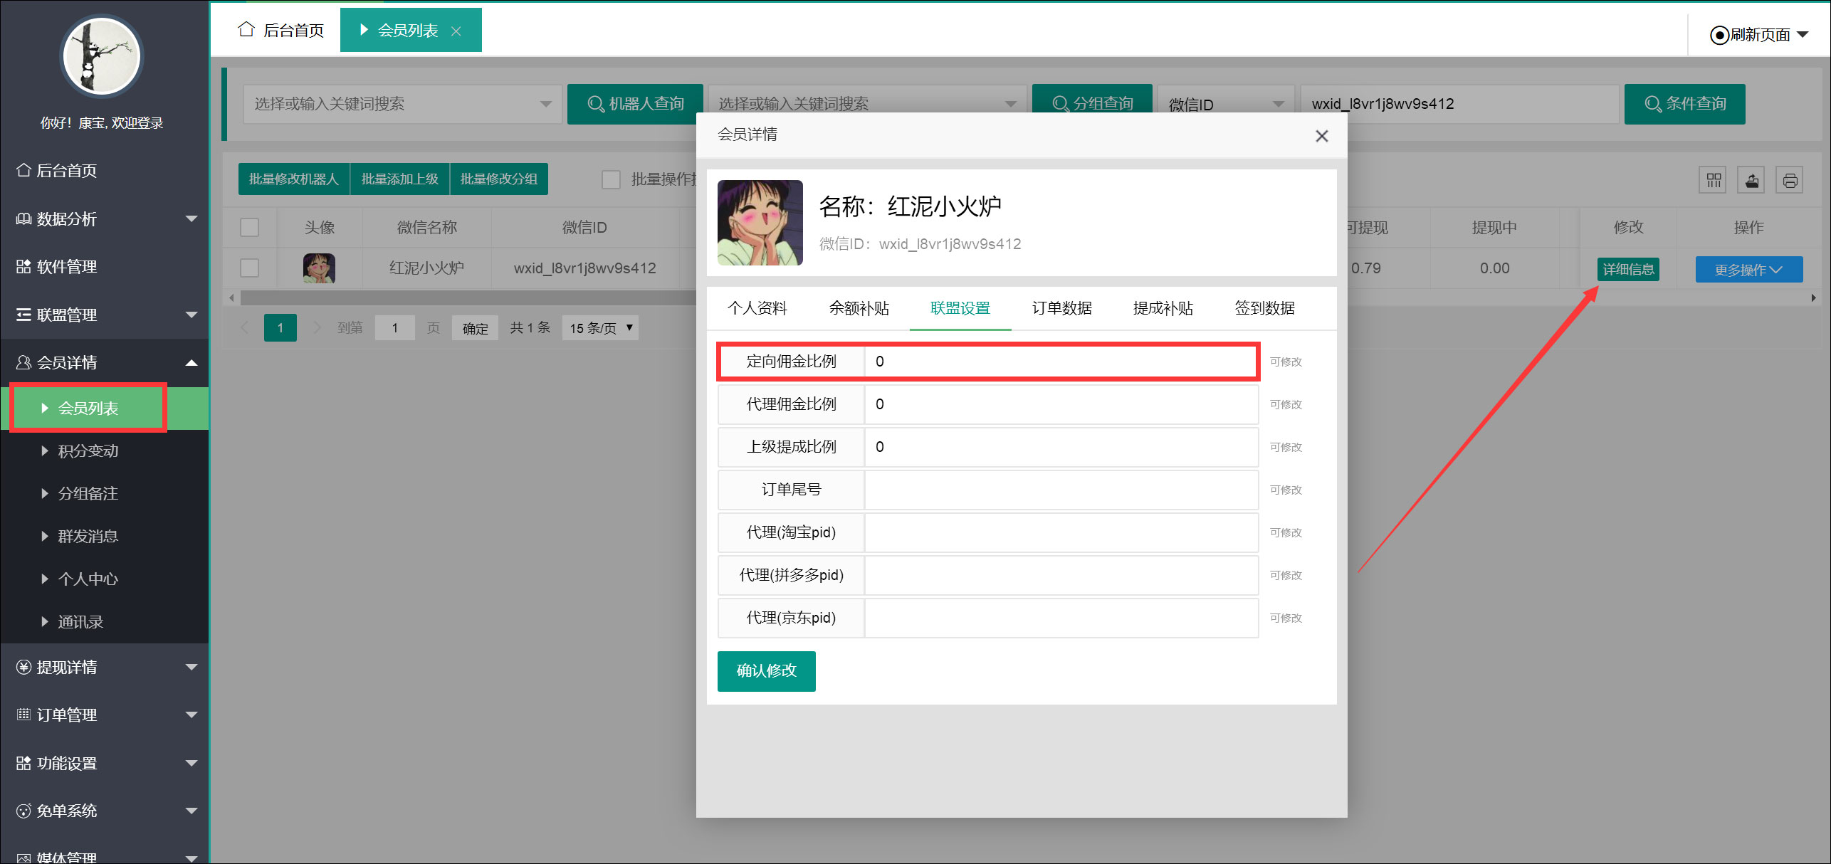
Task: Open the 15 条/页 page size dropdown
Action: (600, 328)
